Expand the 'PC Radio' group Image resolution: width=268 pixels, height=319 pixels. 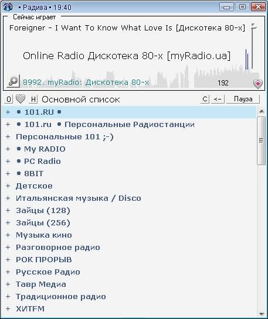(8, 162)
